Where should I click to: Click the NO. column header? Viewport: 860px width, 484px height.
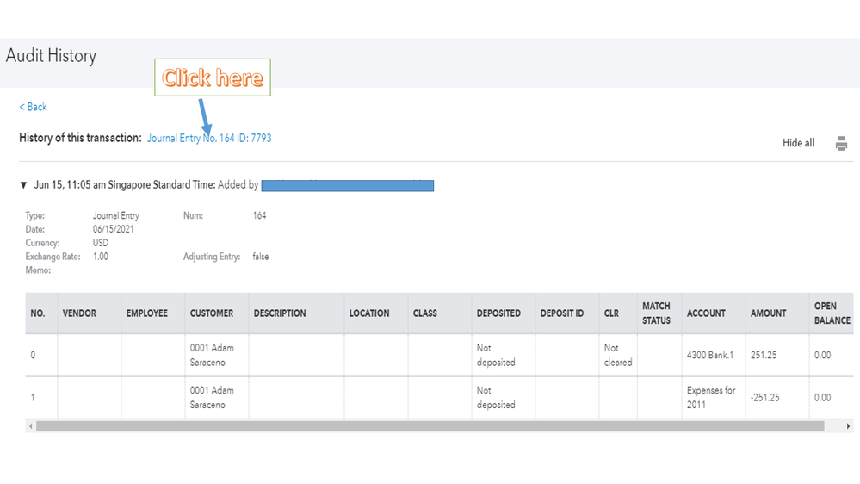(38, 313)
